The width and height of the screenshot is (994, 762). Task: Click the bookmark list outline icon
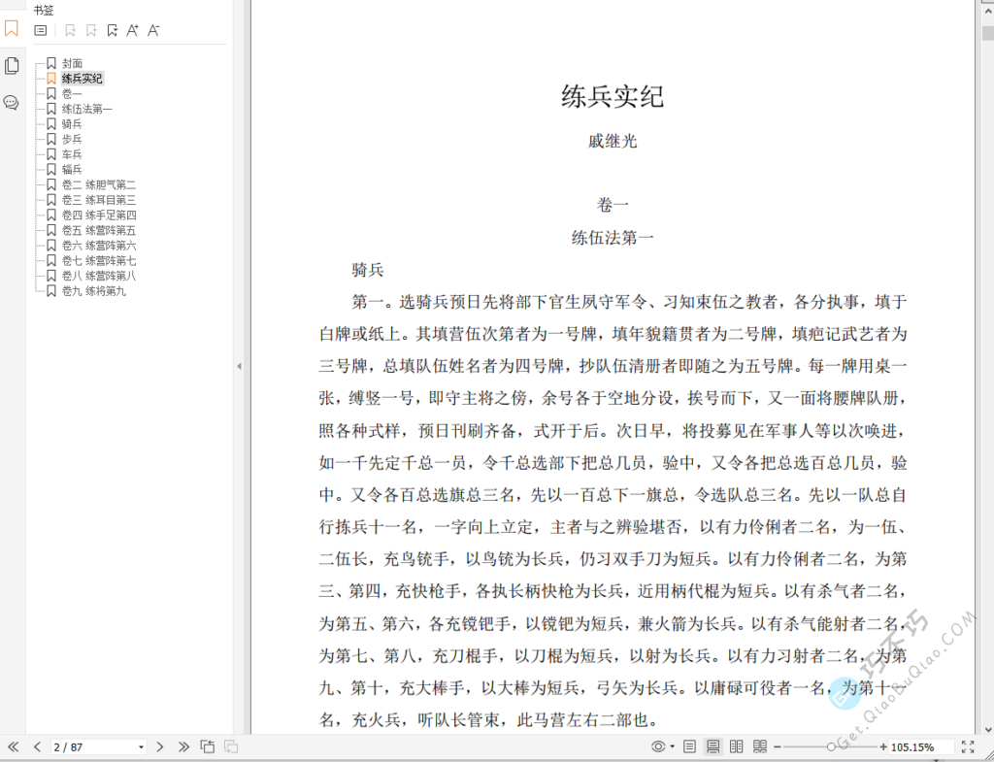coord(39,30)
